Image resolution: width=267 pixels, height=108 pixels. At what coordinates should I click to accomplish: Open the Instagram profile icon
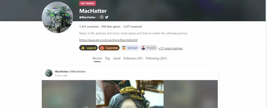101,17
